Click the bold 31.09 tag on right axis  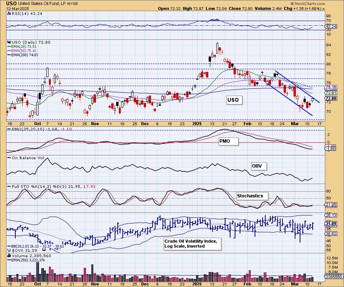click(x=331, y=224)
